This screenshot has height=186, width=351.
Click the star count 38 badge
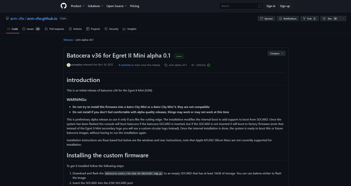pos(335,18)
